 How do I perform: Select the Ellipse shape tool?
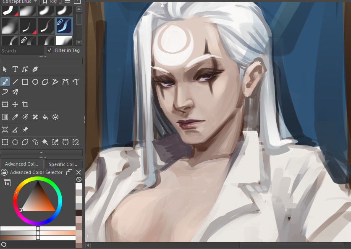pos(35,82)
